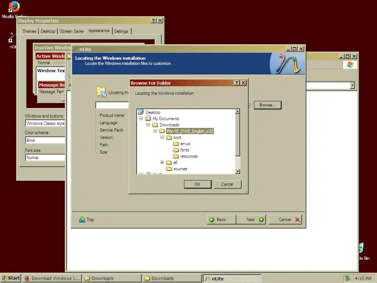Click the sources folder icon
Viewport: 377px width, 283px height.
[x=169, y=169]
